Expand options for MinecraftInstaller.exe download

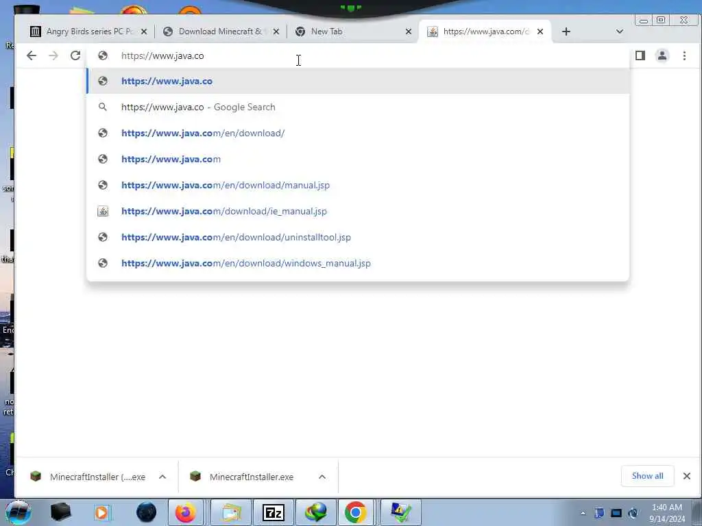point(322,477)
